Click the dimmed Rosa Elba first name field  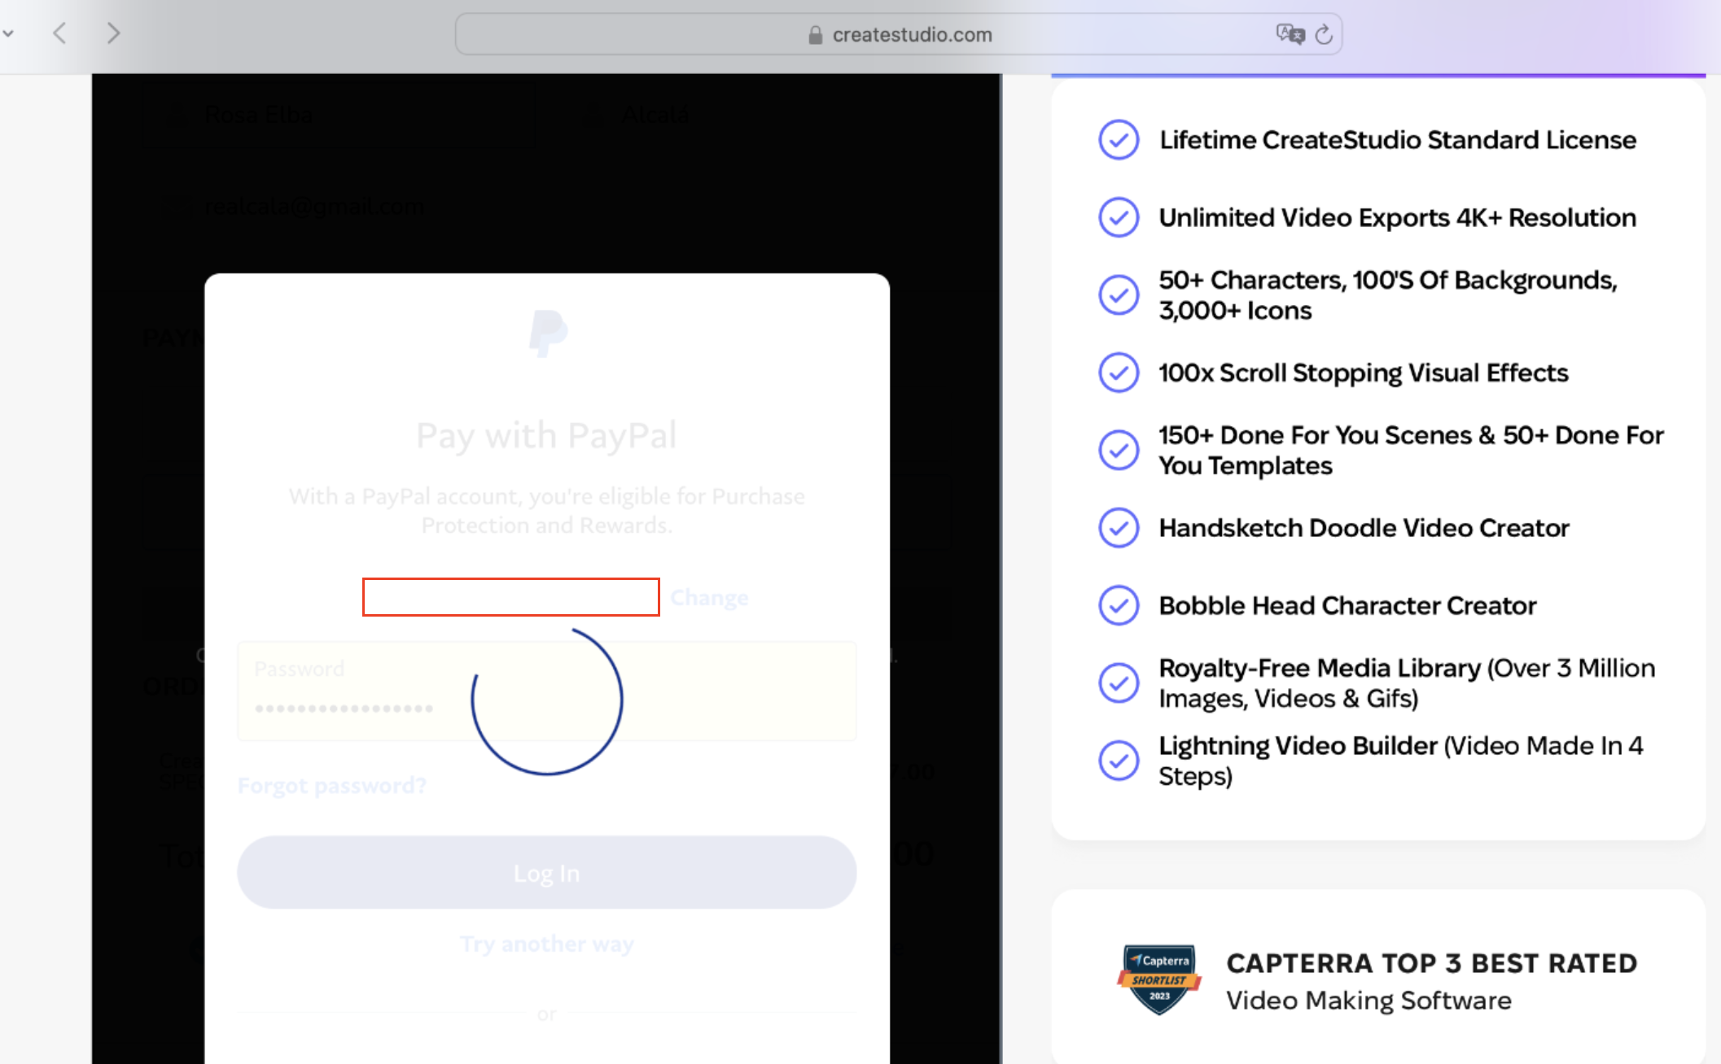(x=339, y=115)
